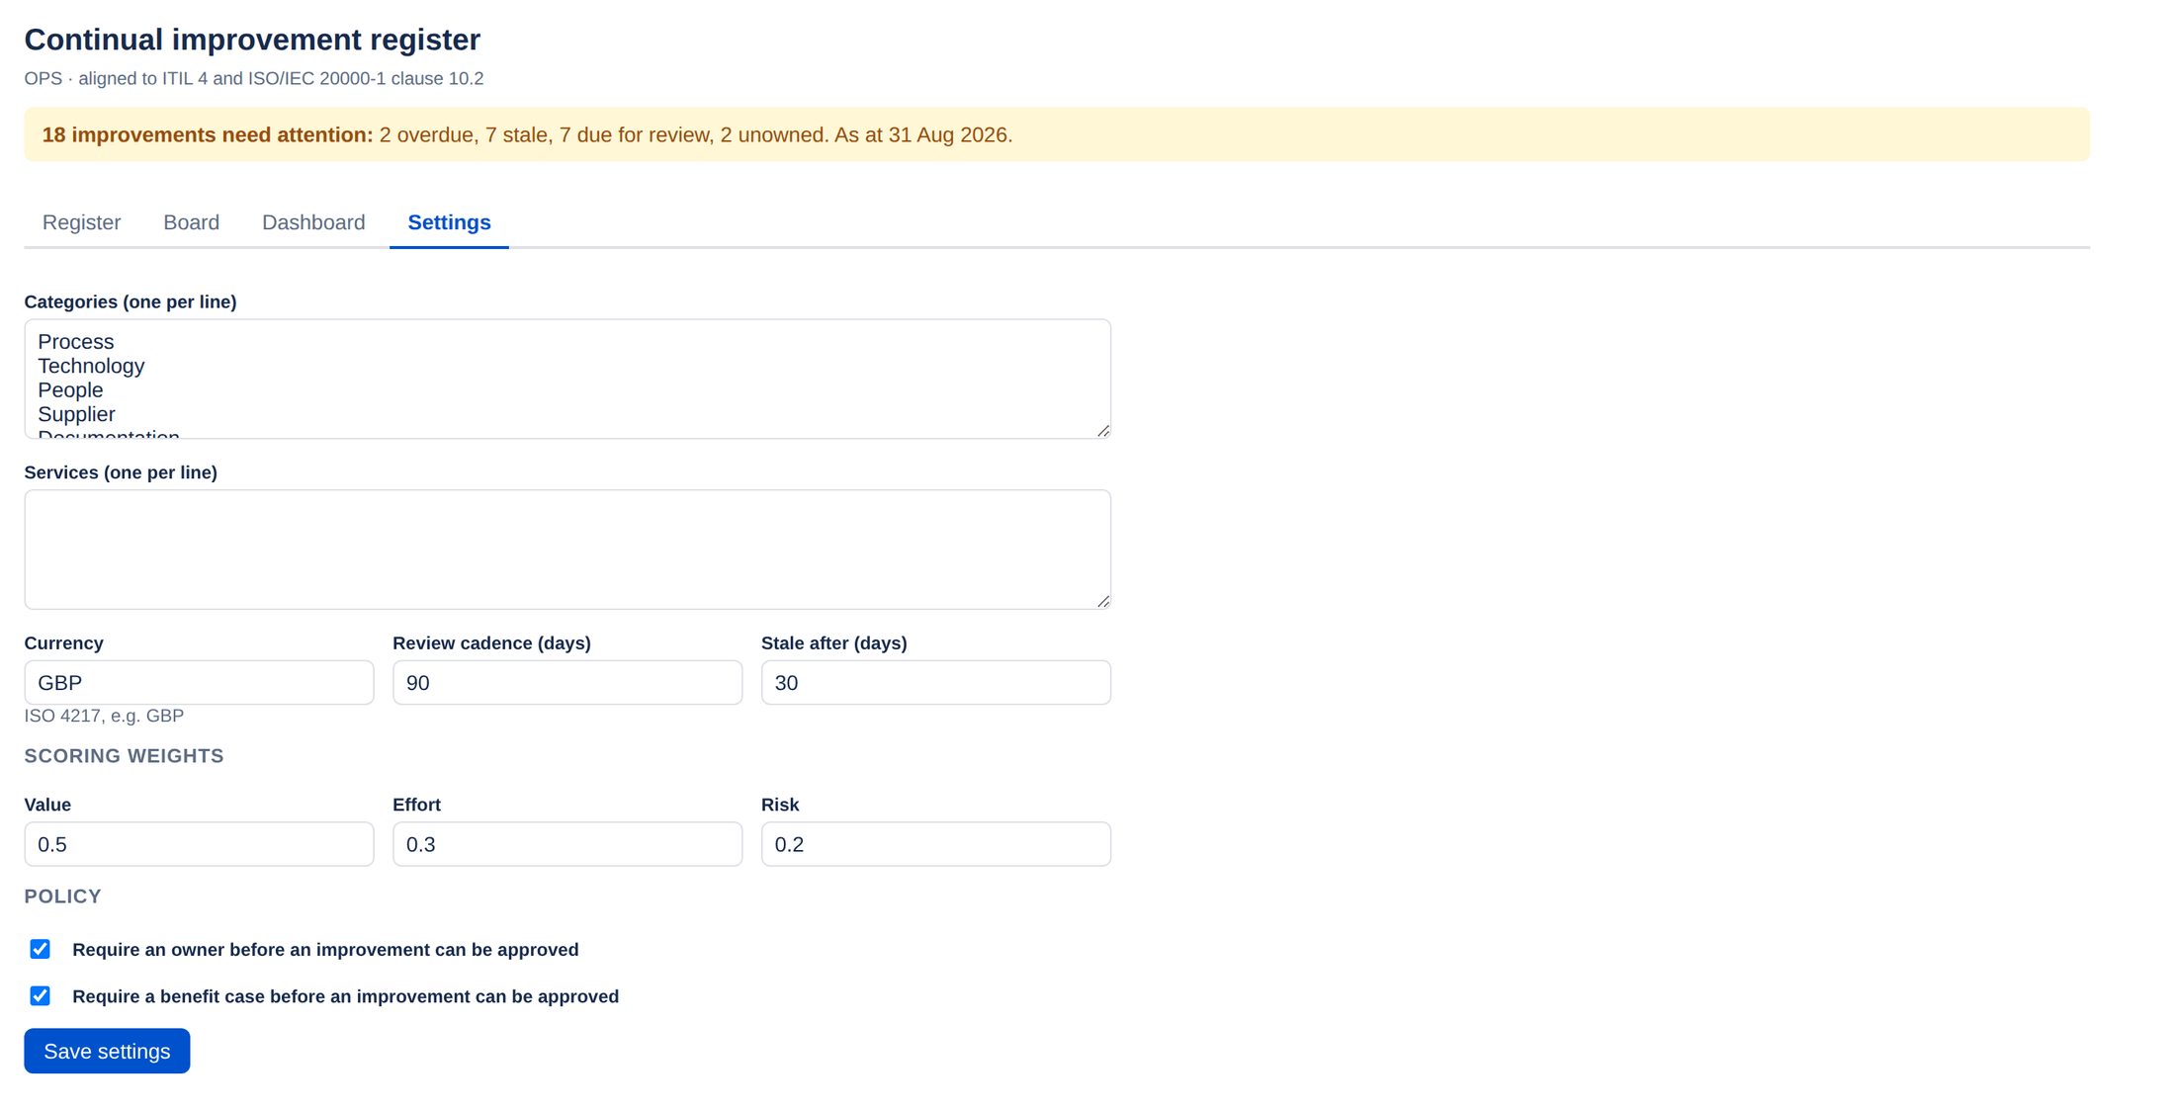Select the Settings tab

(x=449, y=222)
